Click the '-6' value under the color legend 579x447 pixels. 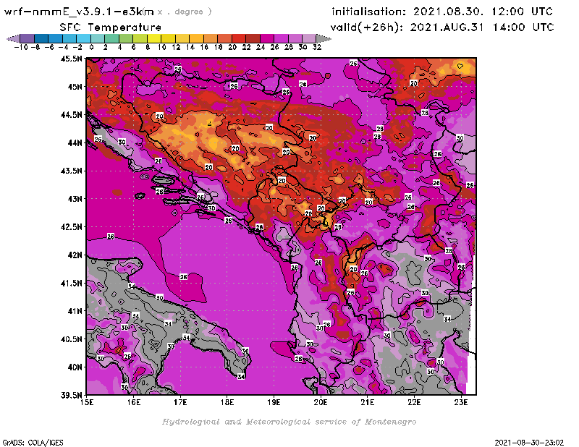tap(49, 47)
